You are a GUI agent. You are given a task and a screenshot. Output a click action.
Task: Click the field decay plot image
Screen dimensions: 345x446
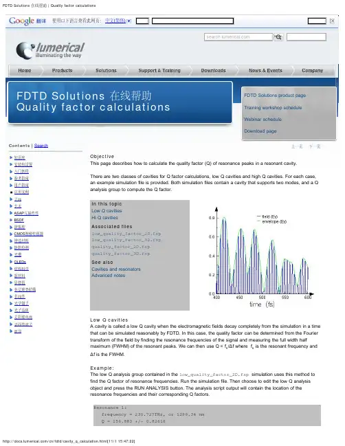261,258
